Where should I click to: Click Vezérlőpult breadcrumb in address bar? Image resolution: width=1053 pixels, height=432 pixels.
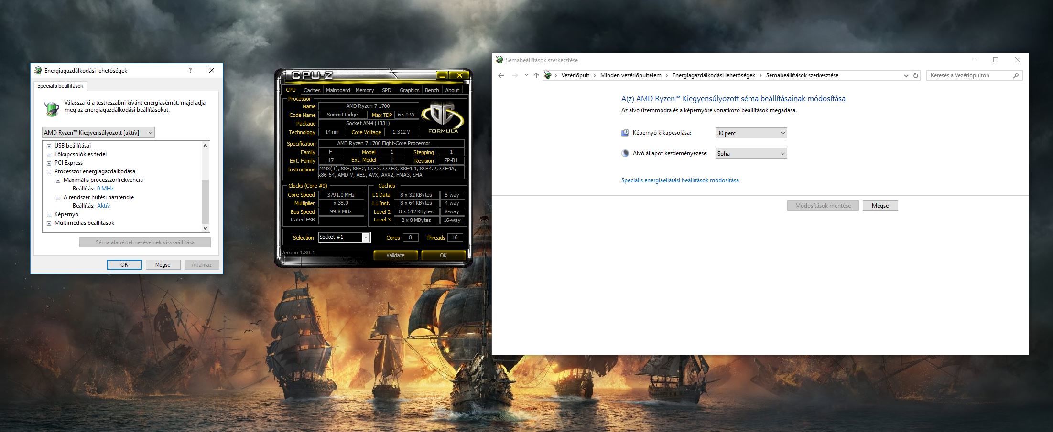coord(575,75)
